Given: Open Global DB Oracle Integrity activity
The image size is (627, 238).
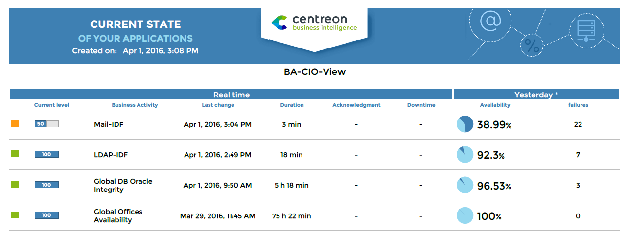Looking at the screenshot, I should click(x=123, y=185).
